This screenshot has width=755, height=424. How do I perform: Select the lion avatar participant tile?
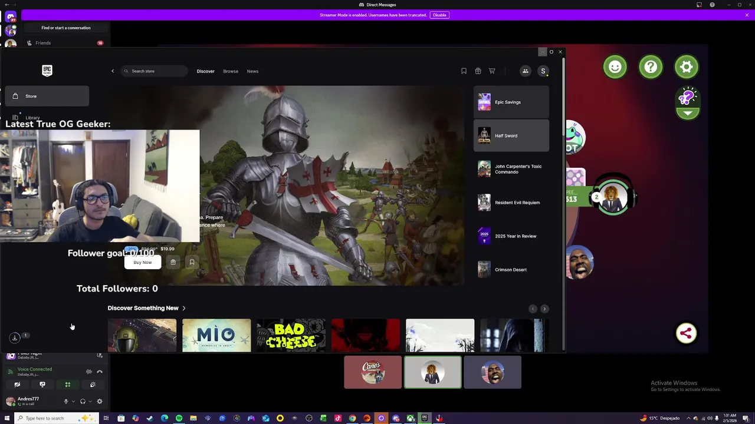(433, 372)
